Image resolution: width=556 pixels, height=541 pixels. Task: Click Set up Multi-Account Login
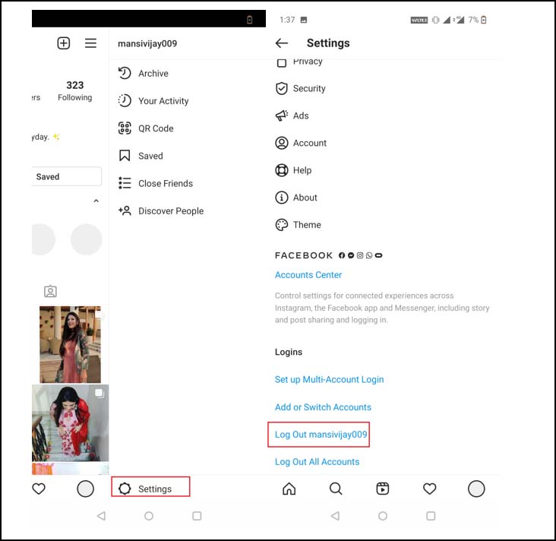(329, 379)
